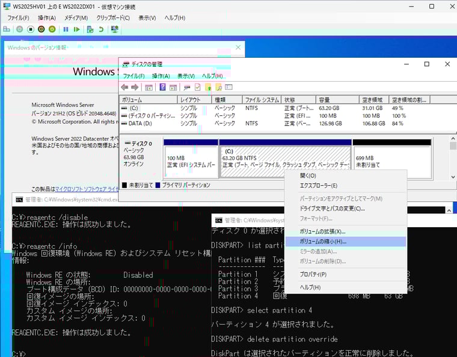The width and height of the screenshot is (457, 357).
Task: Click the 126.98 GB capacity cell
Action: pyautogui.click(x=331, y=123)
